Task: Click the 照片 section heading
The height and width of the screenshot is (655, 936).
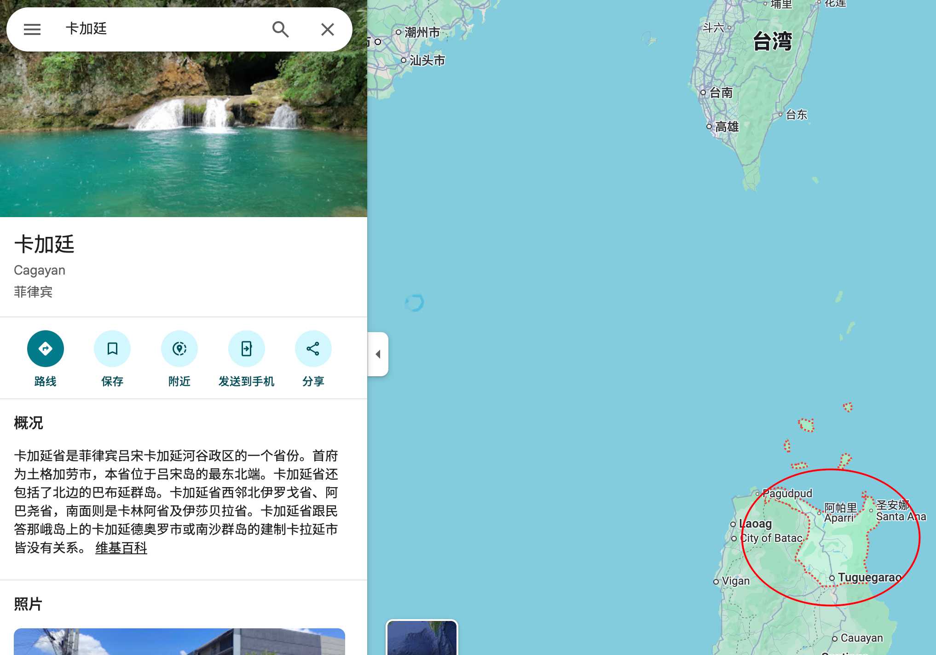Action: click(x=28, y=604)
